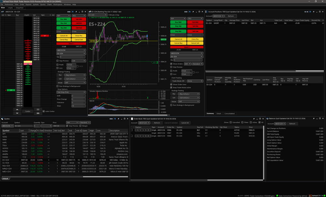This screenshot has width=326, height=197.
Task: Click the hamburger icon next to Auto Center
Action: point(38,110)
